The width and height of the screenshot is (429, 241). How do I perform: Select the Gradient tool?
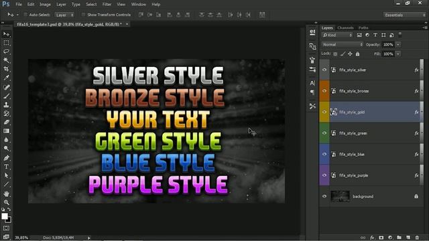(x=6, y=131)
